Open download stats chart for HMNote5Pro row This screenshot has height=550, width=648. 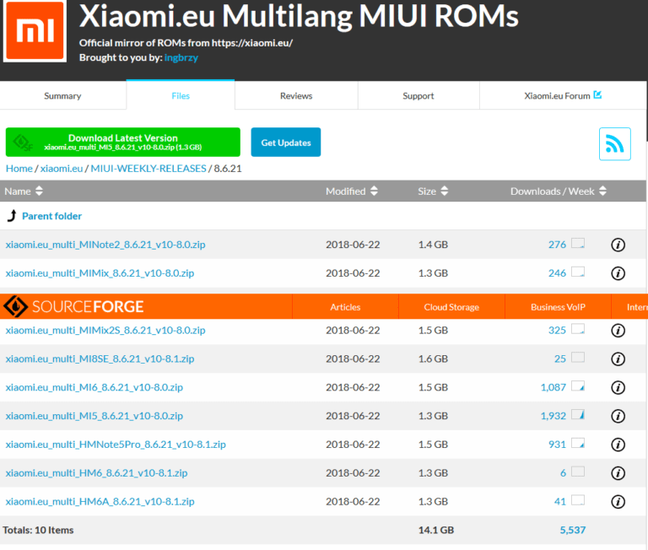[578, 445]
